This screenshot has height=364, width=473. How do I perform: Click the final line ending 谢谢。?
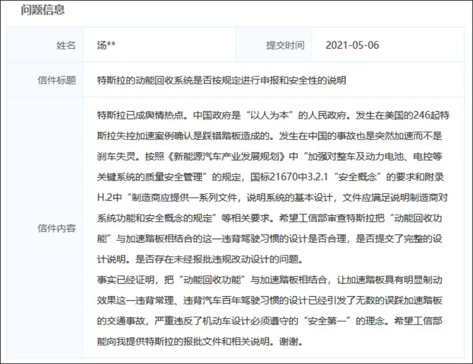pyautogui.click(x=200, y=342)
